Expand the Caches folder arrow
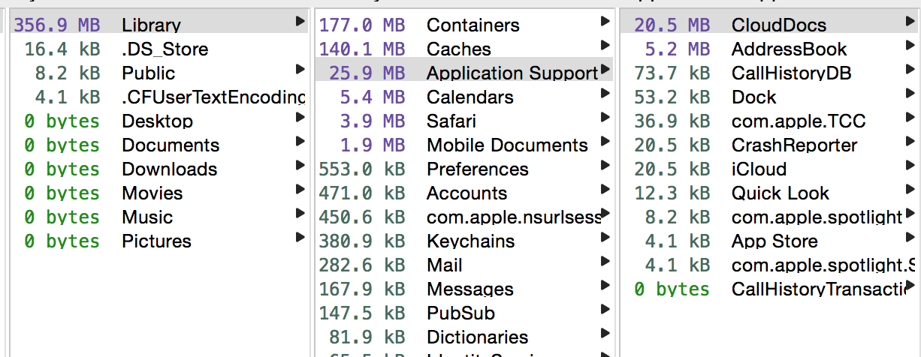The image size is (921, 357). click(x=605, y=45)
